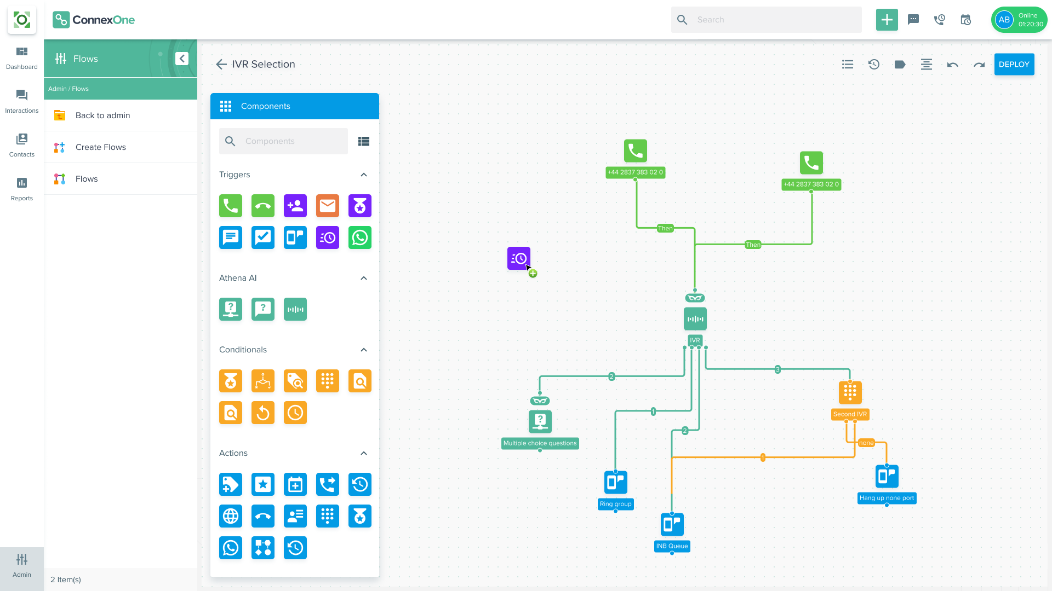Toggle components list view layout
This screenshot has width=1052, height=591.
[364, 141]
